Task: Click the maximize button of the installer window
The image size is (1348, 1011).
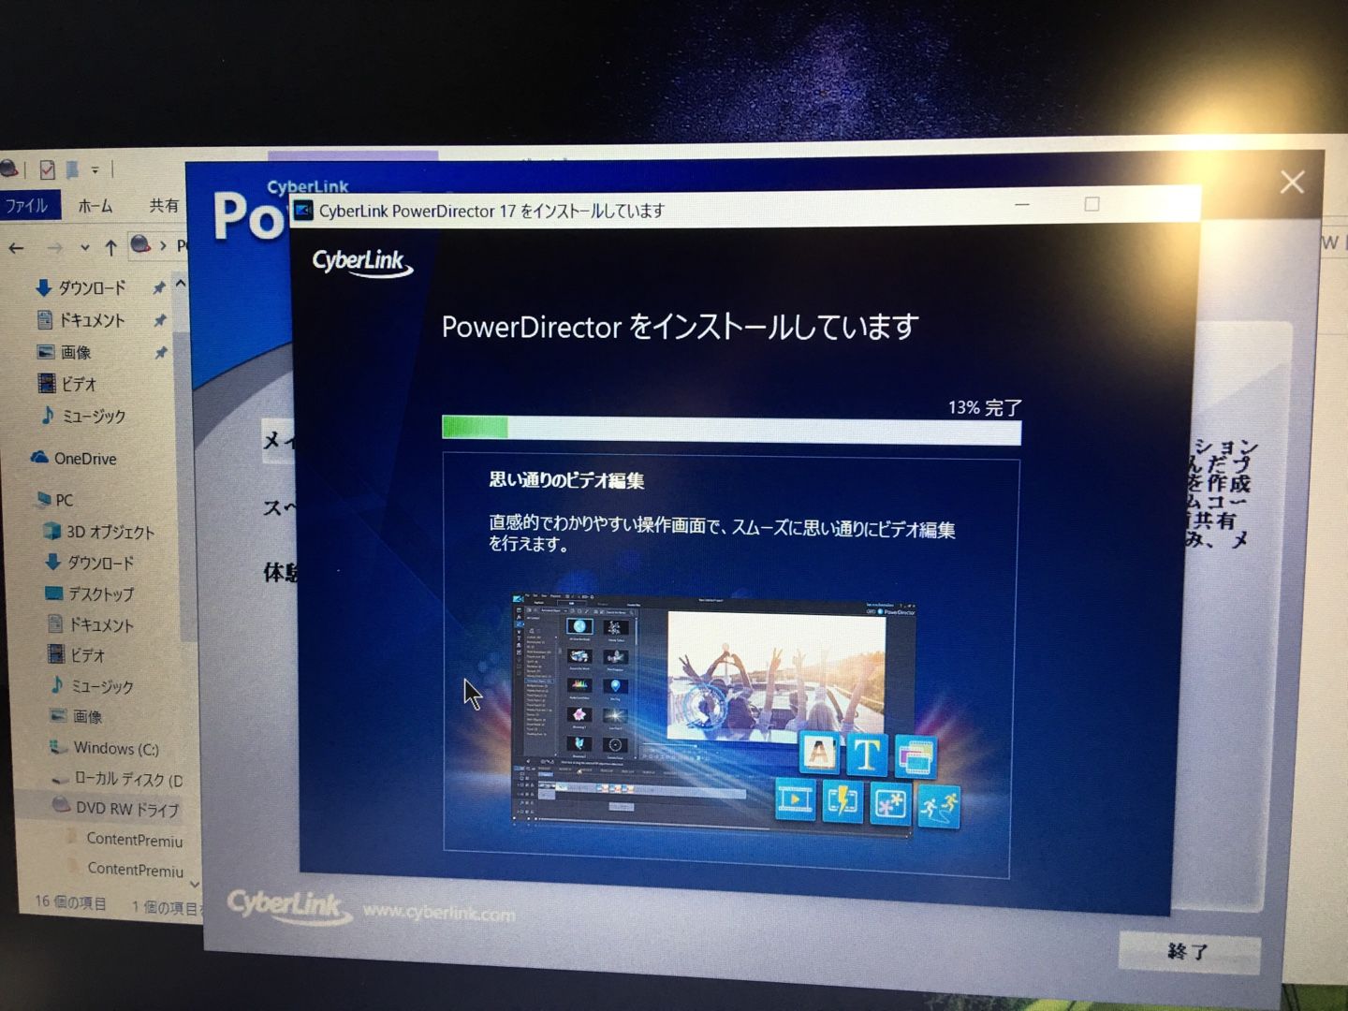Action: click(x=1092, y=204)
